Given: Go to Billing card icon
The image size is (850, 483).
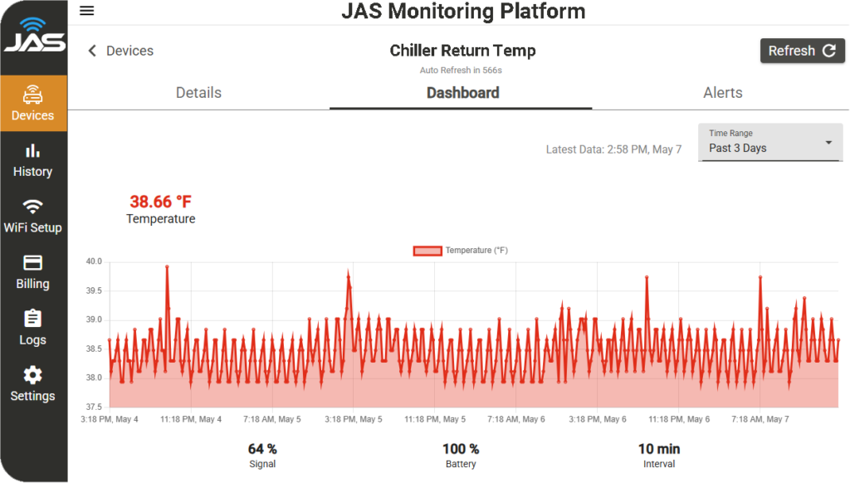Looking at the screenshot, I should pos(33,263).
